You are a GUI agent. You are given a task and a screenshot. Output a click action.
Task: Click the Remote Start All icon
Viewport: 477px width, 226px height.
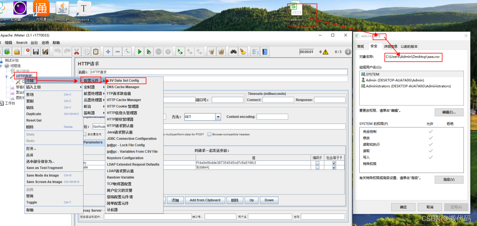click(180, 52)
